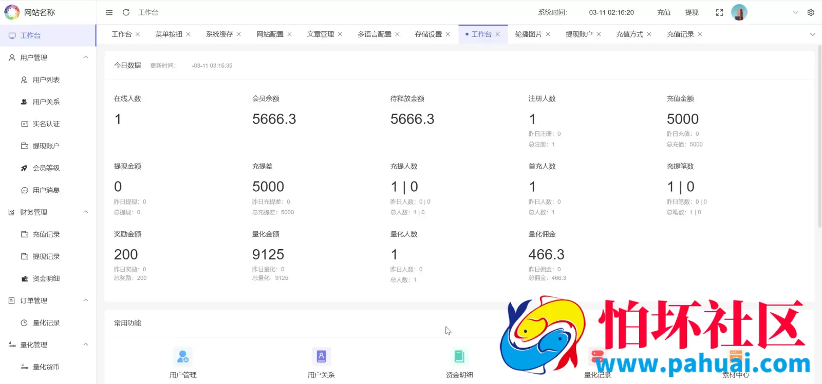Screen dimensions: 822x384
Task: Enter fullscreen via the expand icon
Action: [x=719, y=12]
